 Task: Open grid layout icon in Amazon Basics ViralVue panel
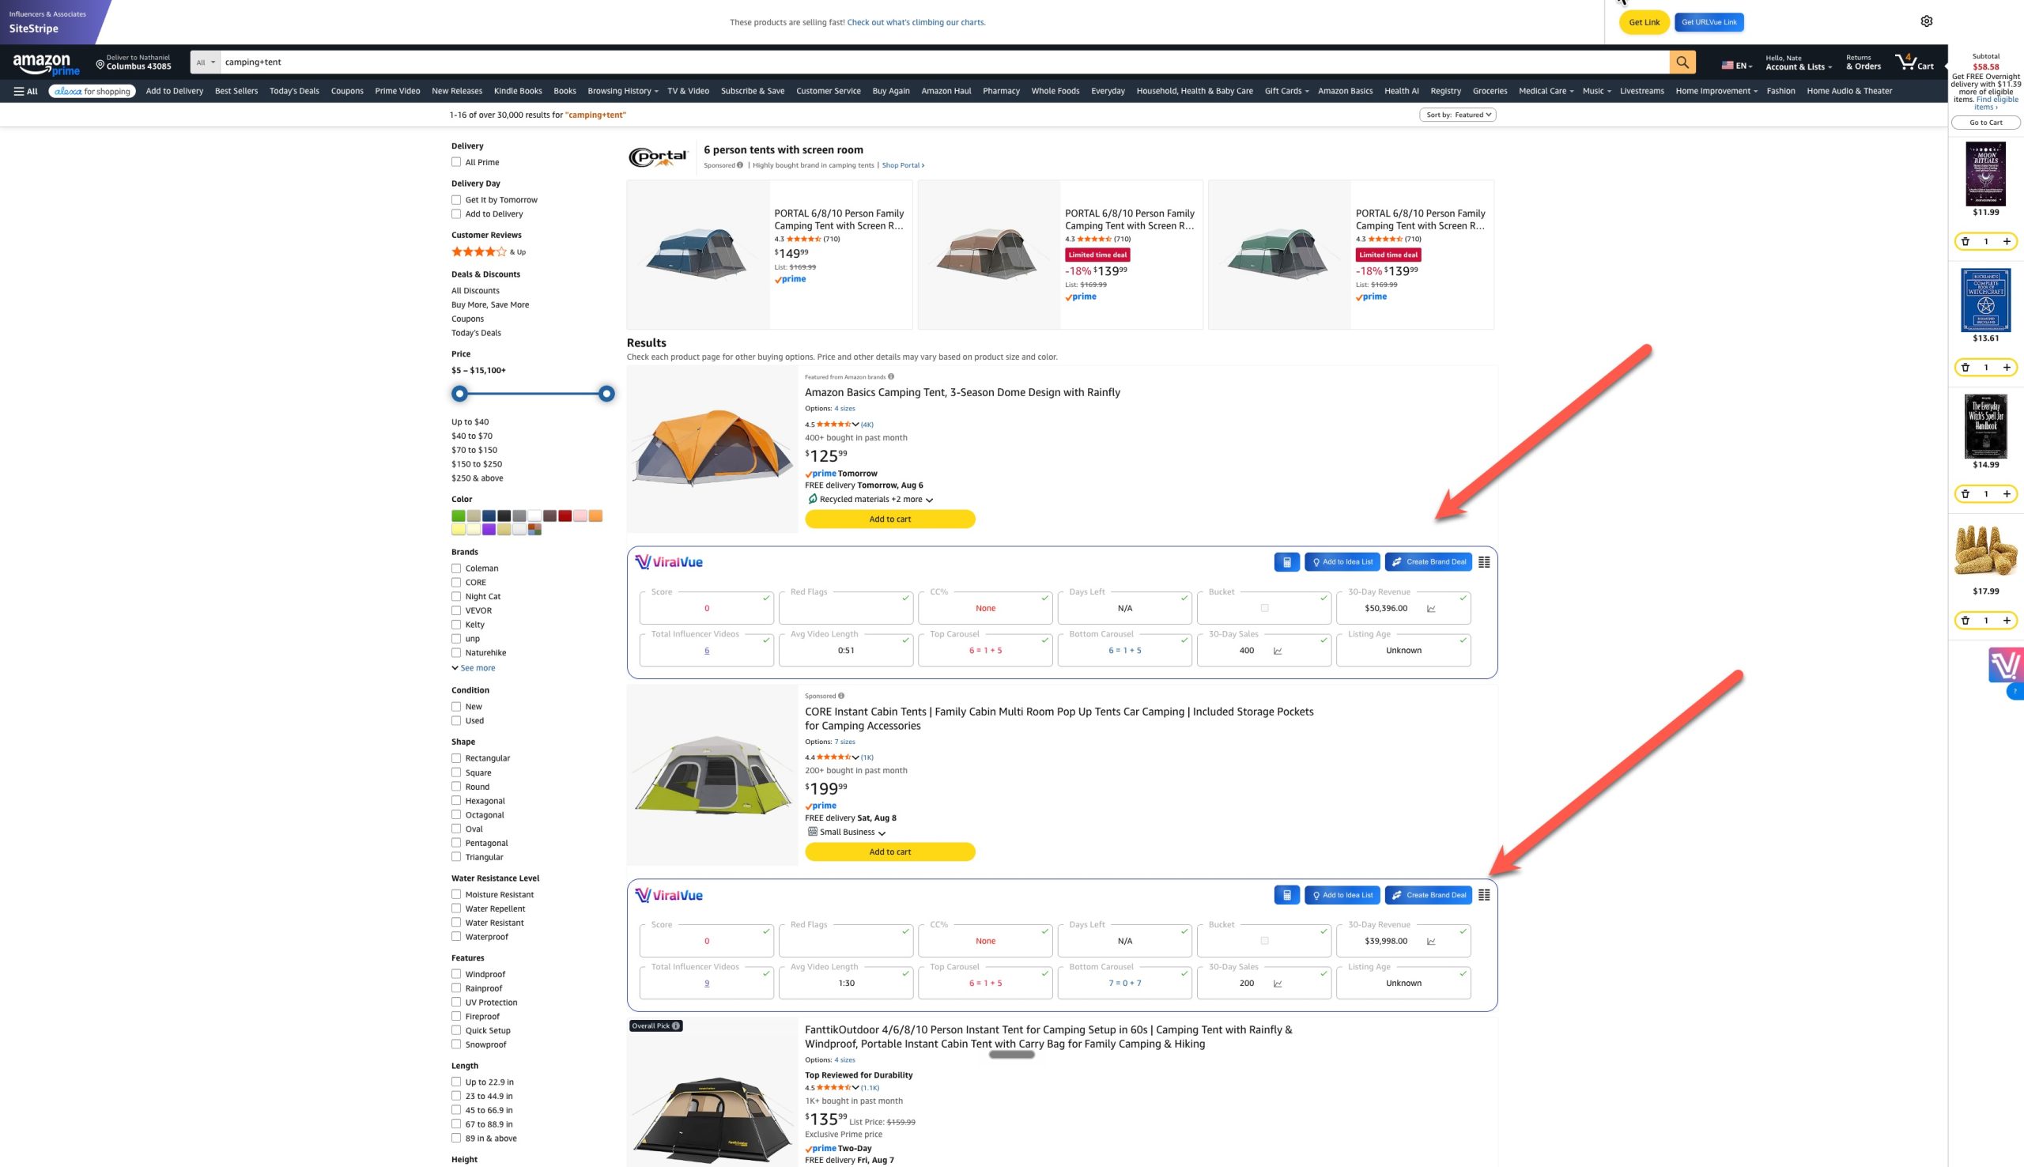(x=1484, y=562)
